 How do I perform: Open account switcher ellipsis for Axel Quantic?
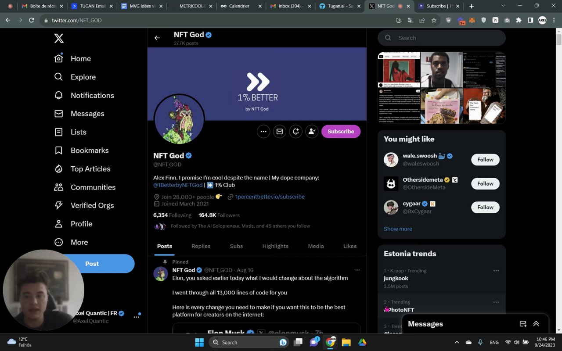click(x=136, y=317)
